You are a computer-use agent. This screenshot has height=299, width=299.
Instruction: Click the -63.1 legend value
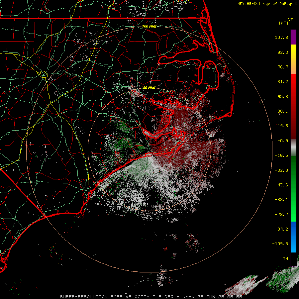[281, 200]
